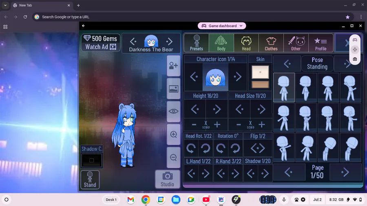Screen dimensions: 367x206
Task: Select next L.Hand option
Action: pyautogui.click(x=206, y=173)
